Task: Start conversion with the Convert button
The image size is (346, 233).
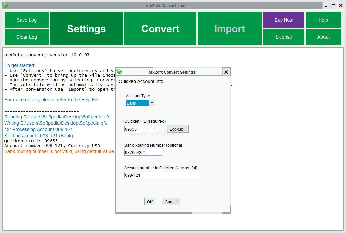Action: tap(160, 29)
